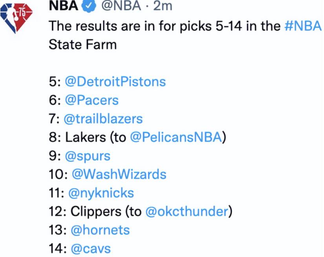Visit the @DetroitPistons mention

115,82
